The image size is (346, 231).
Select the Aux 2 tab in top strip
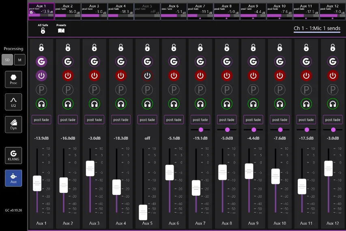(x=68, y=11)
